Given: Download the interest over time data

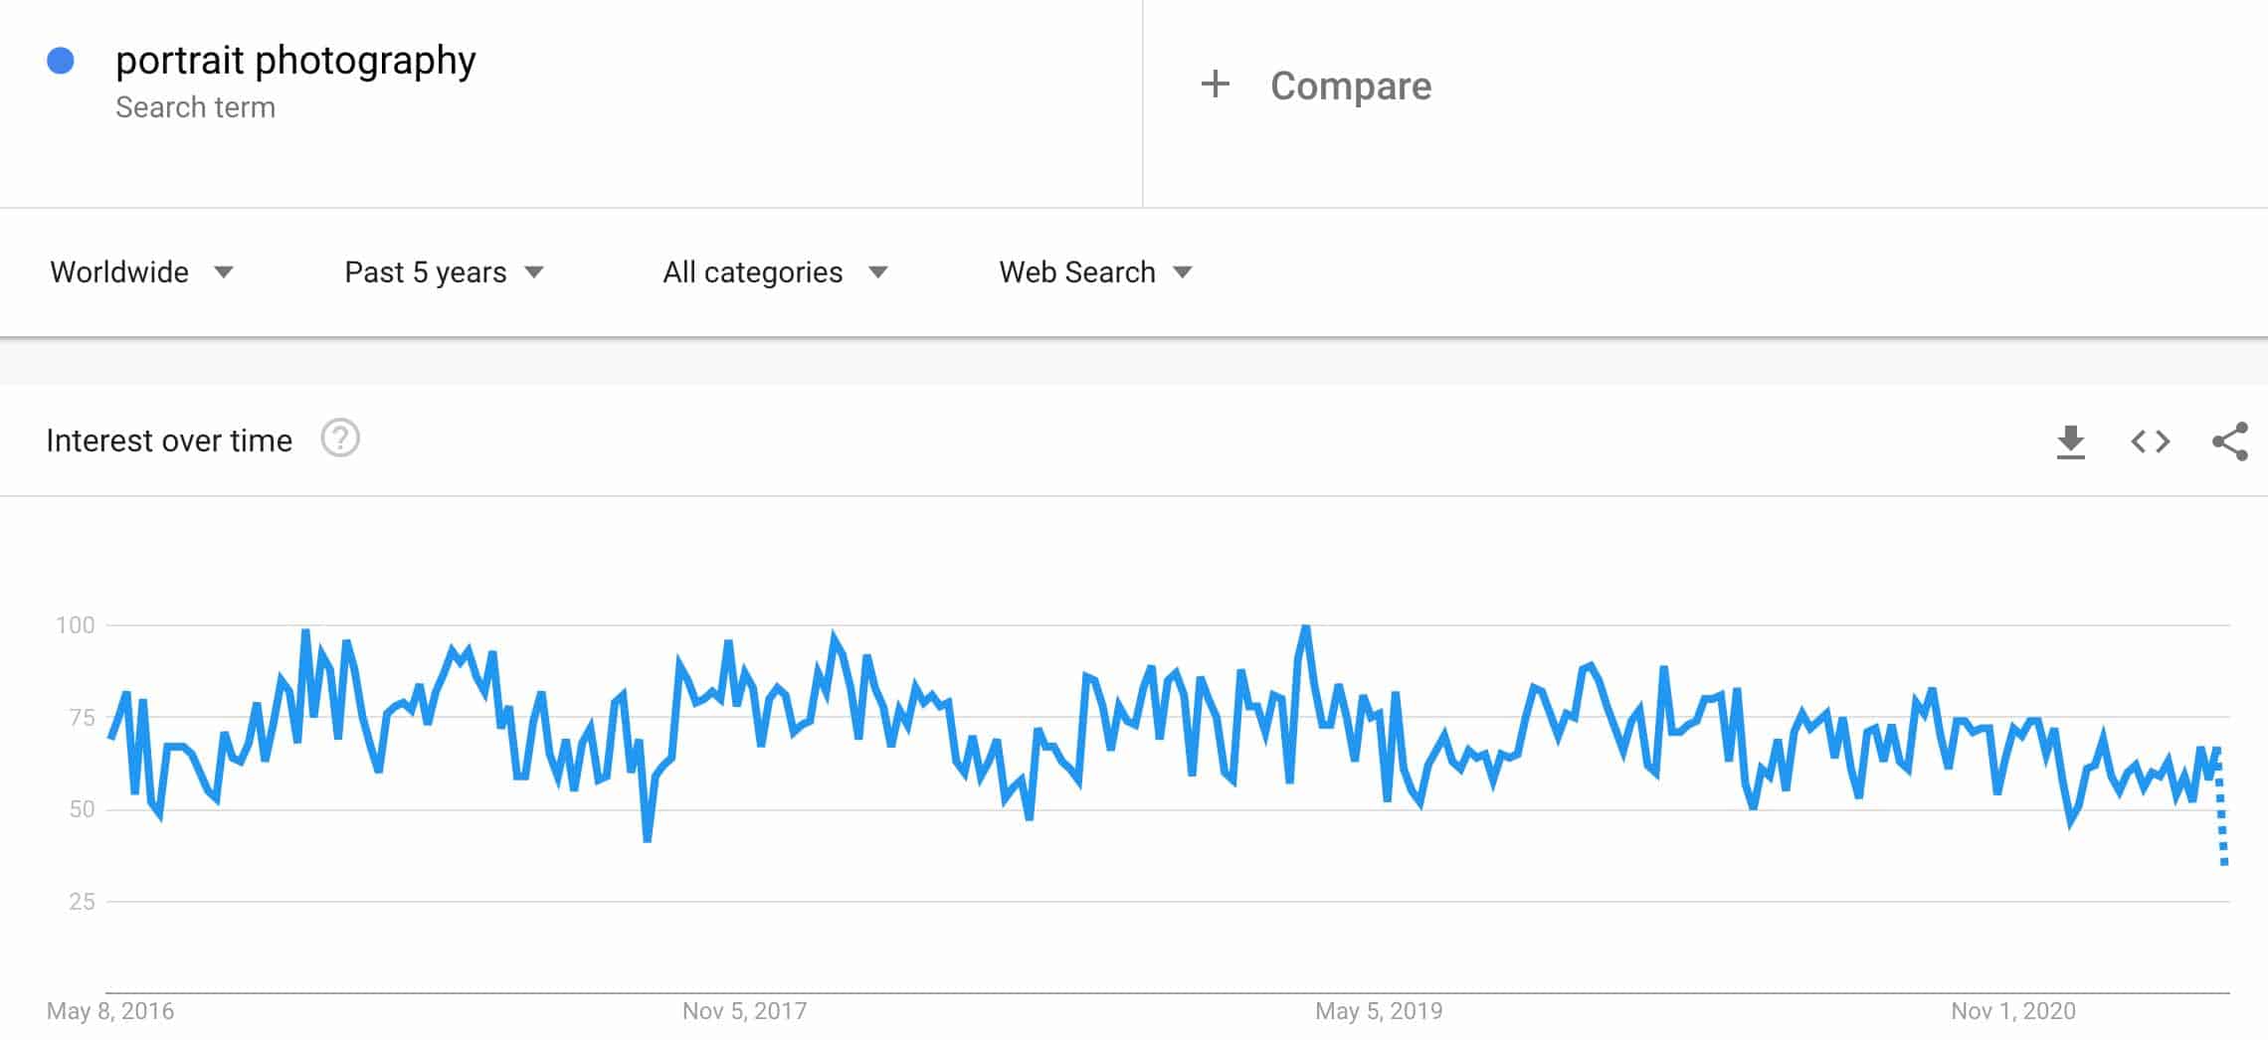Looking at the screenshot, I should pyautogui.click(x=2070, y=441).
